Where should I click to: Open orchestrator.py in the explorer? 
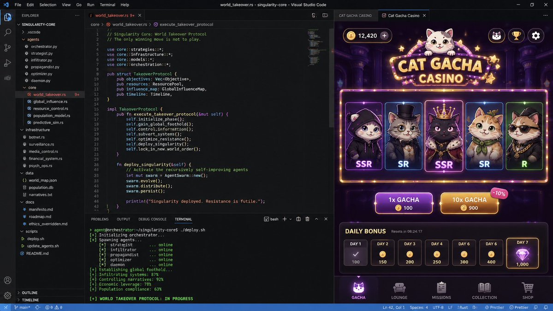tap(44, 47)
